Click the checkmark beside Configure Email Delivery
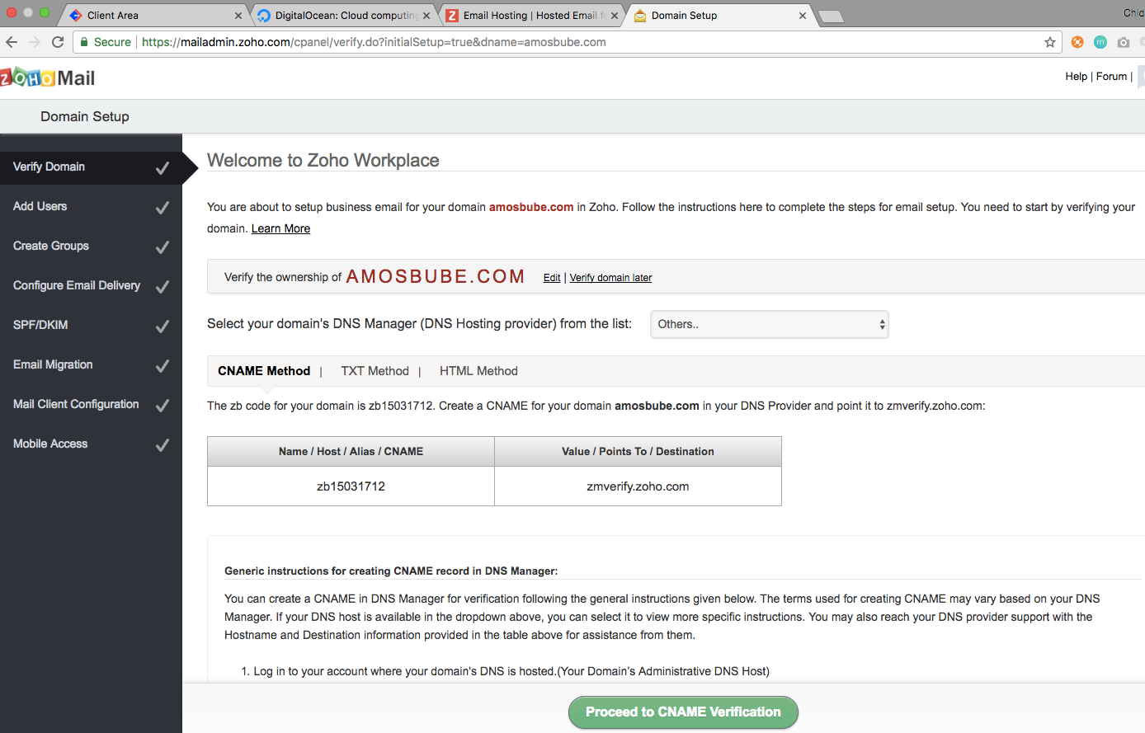1145x733 pixels. pyautogui.click(x=163, y=287)
